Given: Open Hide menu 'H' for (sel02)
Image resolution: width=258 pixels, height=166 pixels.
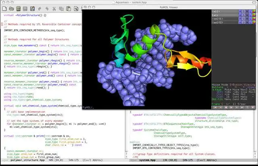Looking at the screenshot, I should (247, 22).
